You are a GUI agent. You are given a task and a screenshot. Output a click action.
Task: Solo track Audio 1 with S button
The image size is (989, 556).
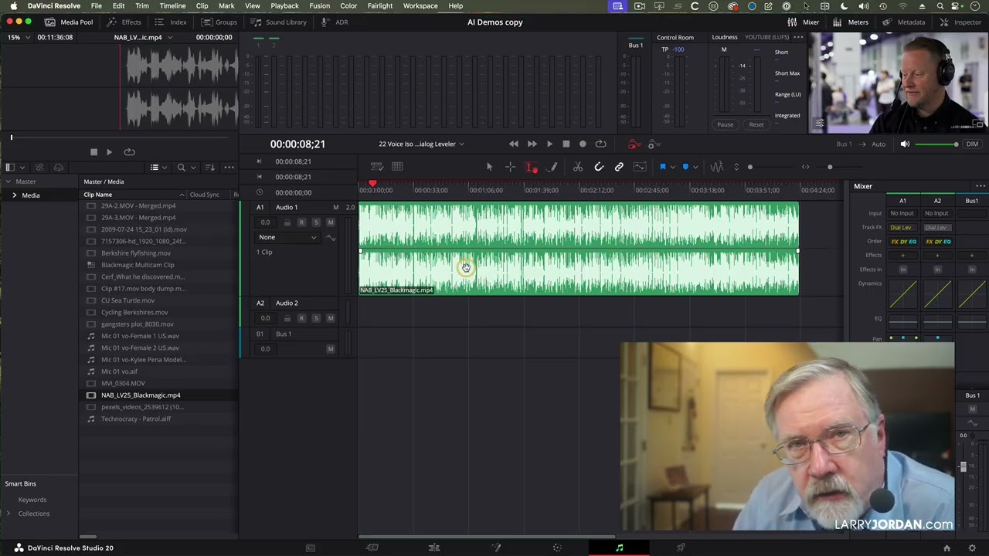pos(316,222)
